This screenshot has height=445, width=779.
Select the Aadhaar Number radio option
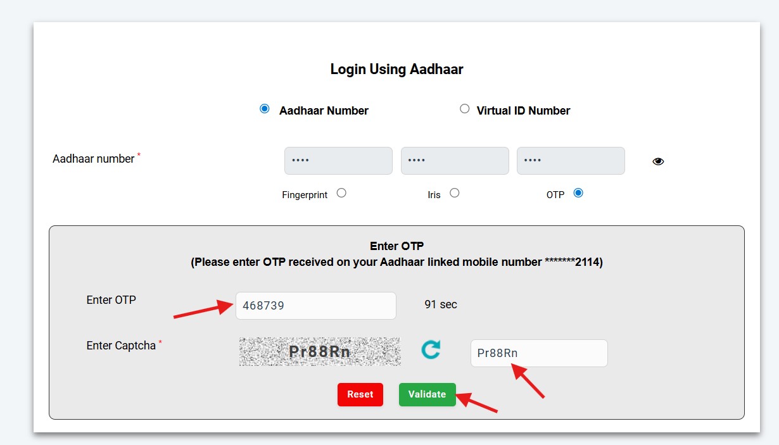point(265,109)
